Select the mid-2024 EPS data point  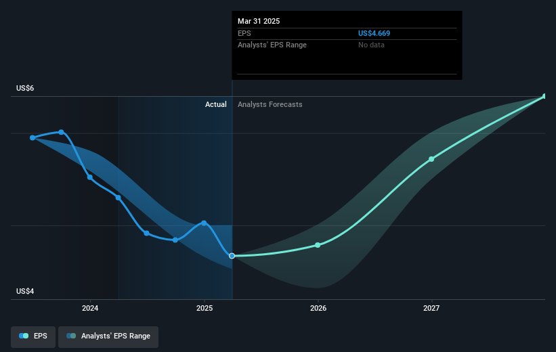click(x=146, y=233)
